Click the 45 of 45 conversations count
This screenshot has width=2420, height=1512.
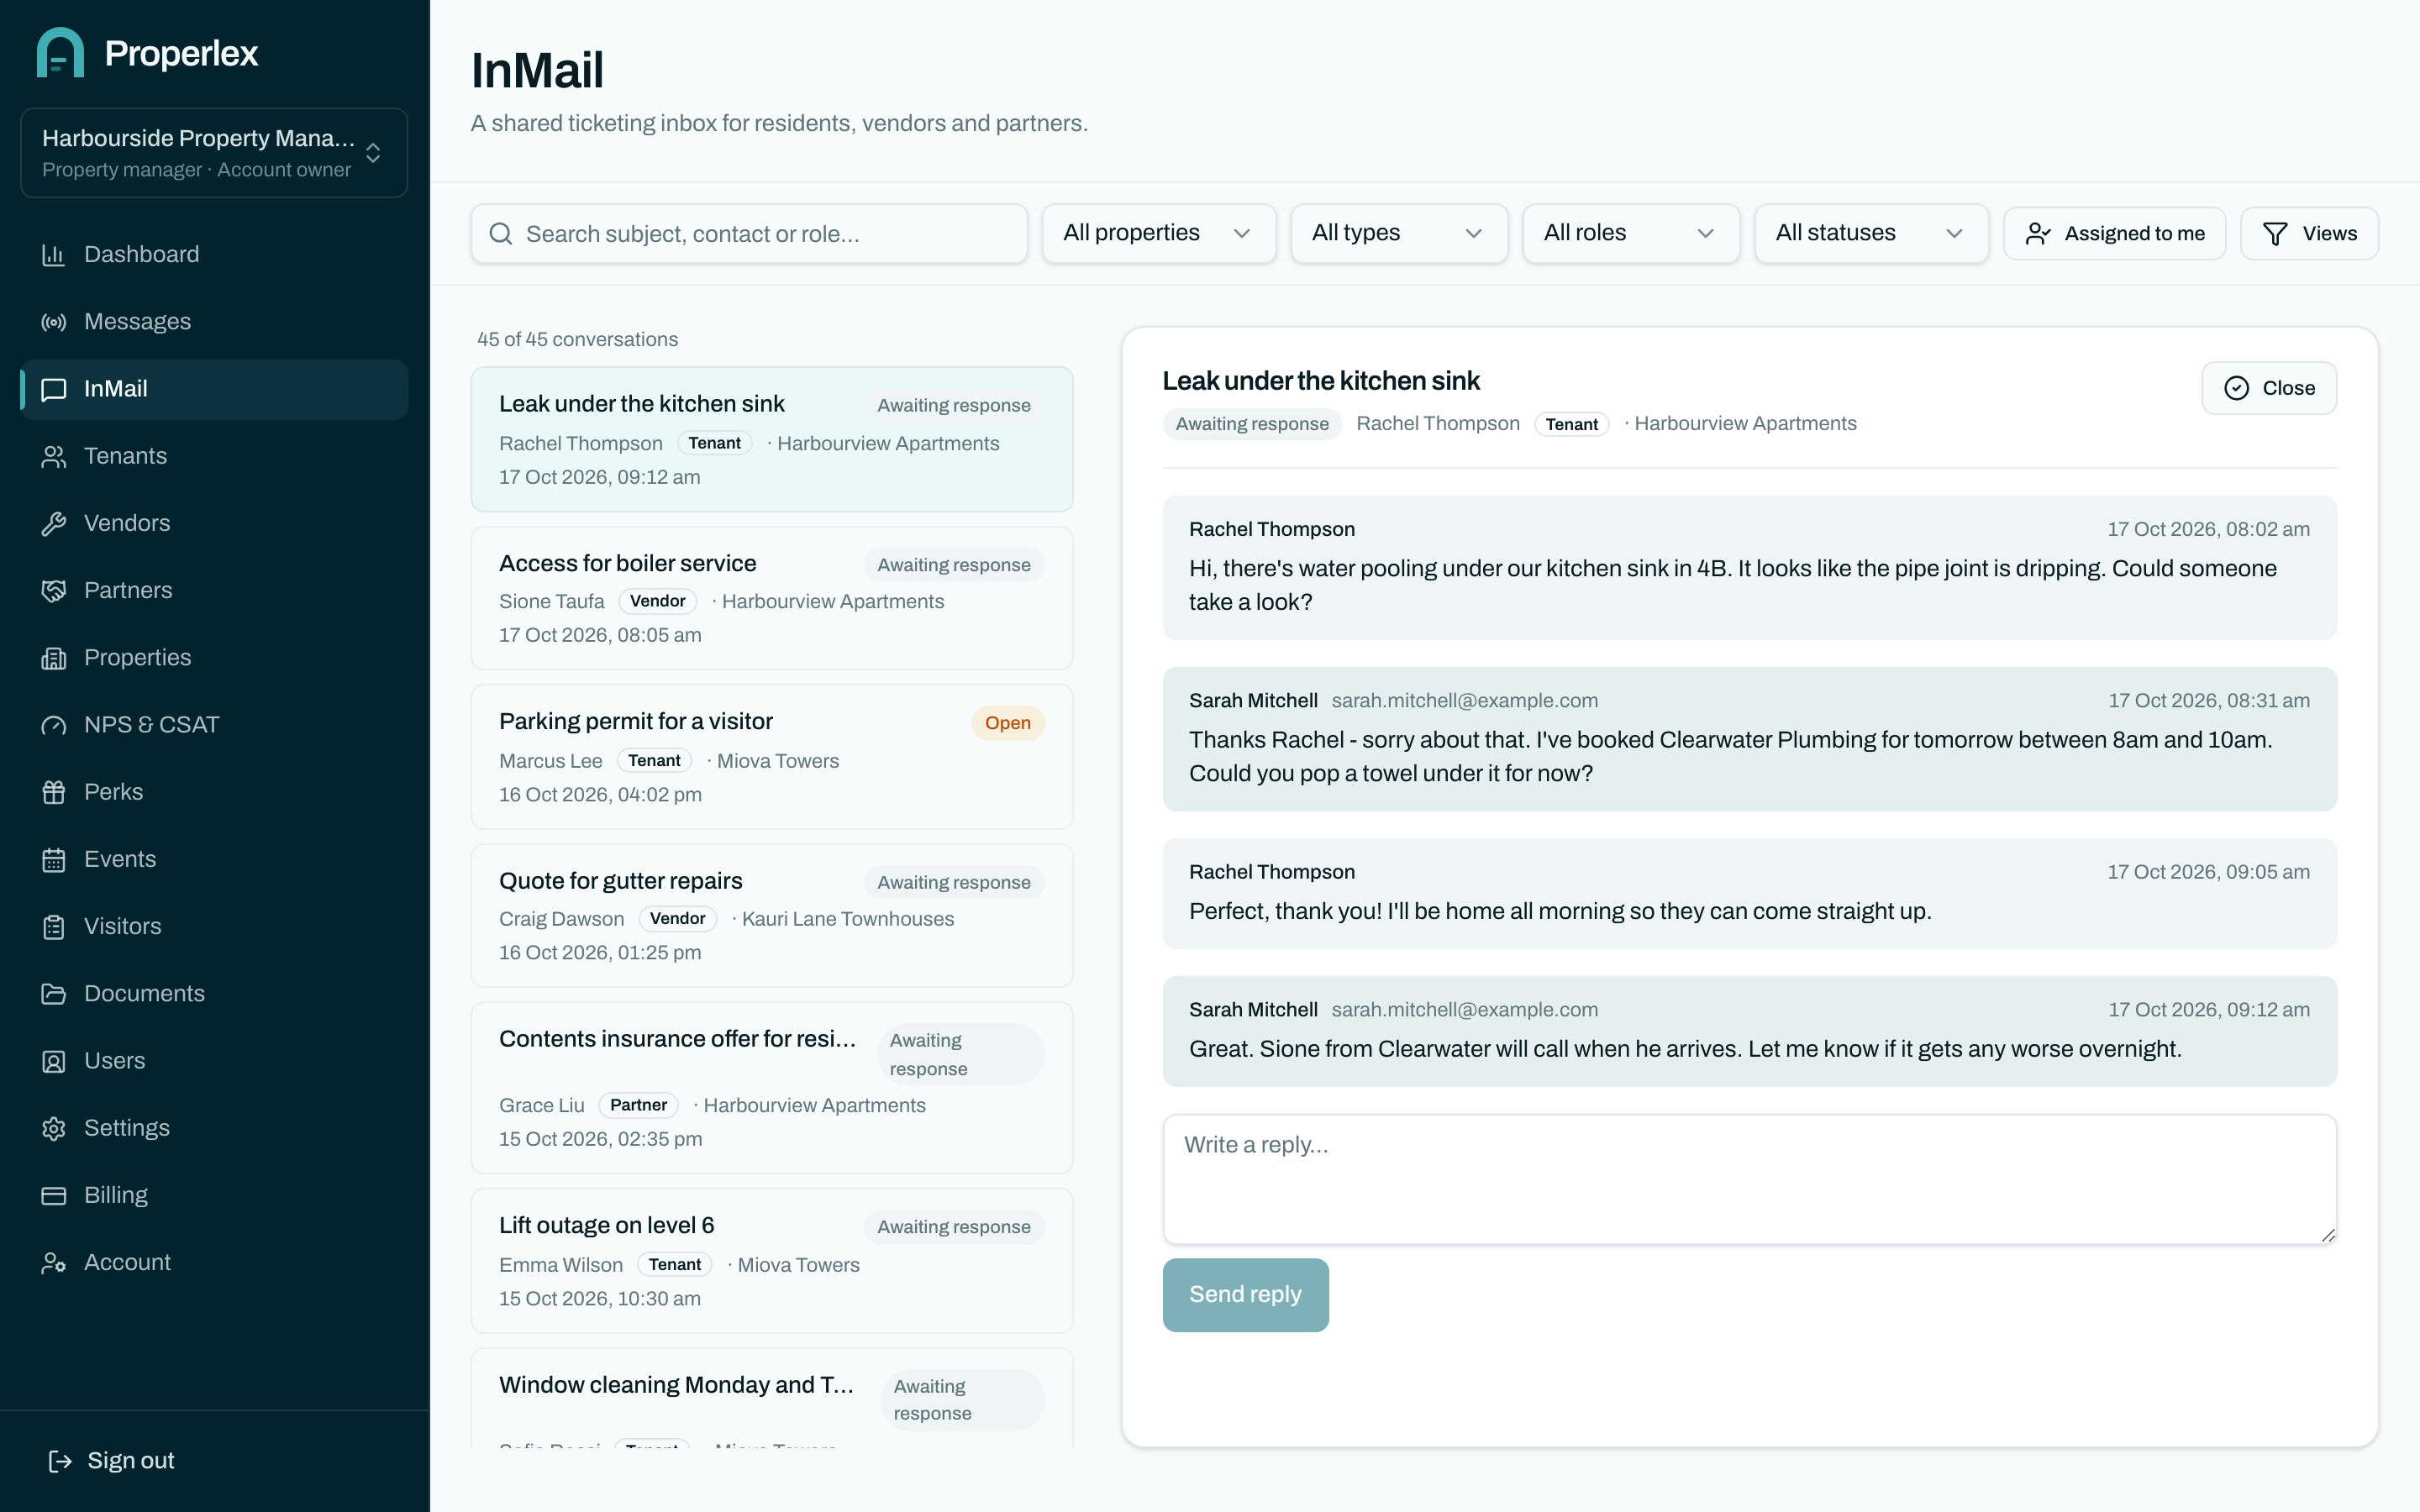point(577,340)
